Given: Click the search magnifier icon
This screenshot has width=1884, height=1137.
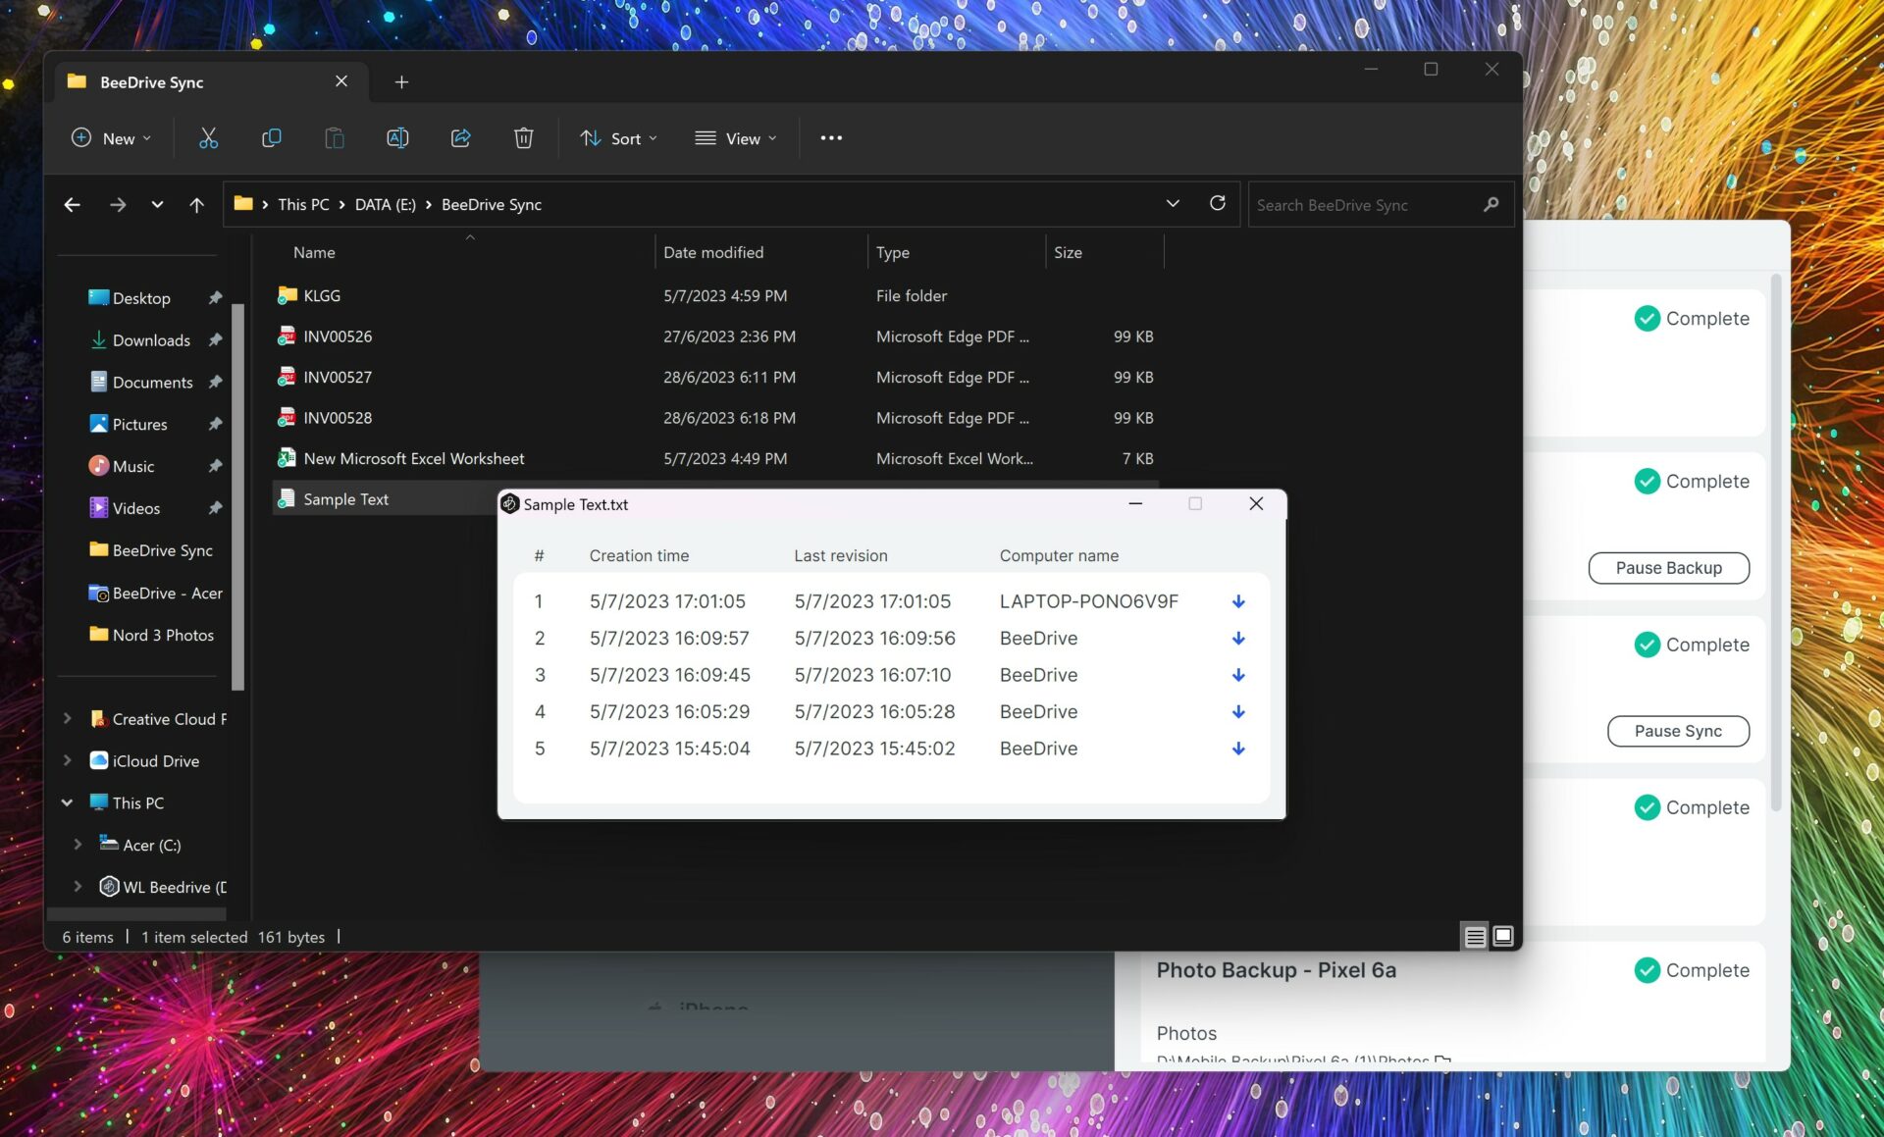Looking at the screenshot, I should click(1491, 204).
